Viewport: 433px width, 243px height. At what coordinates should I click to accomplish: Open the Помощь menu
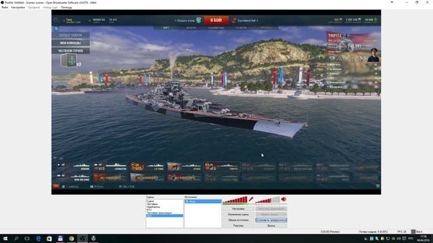(66, 7)
